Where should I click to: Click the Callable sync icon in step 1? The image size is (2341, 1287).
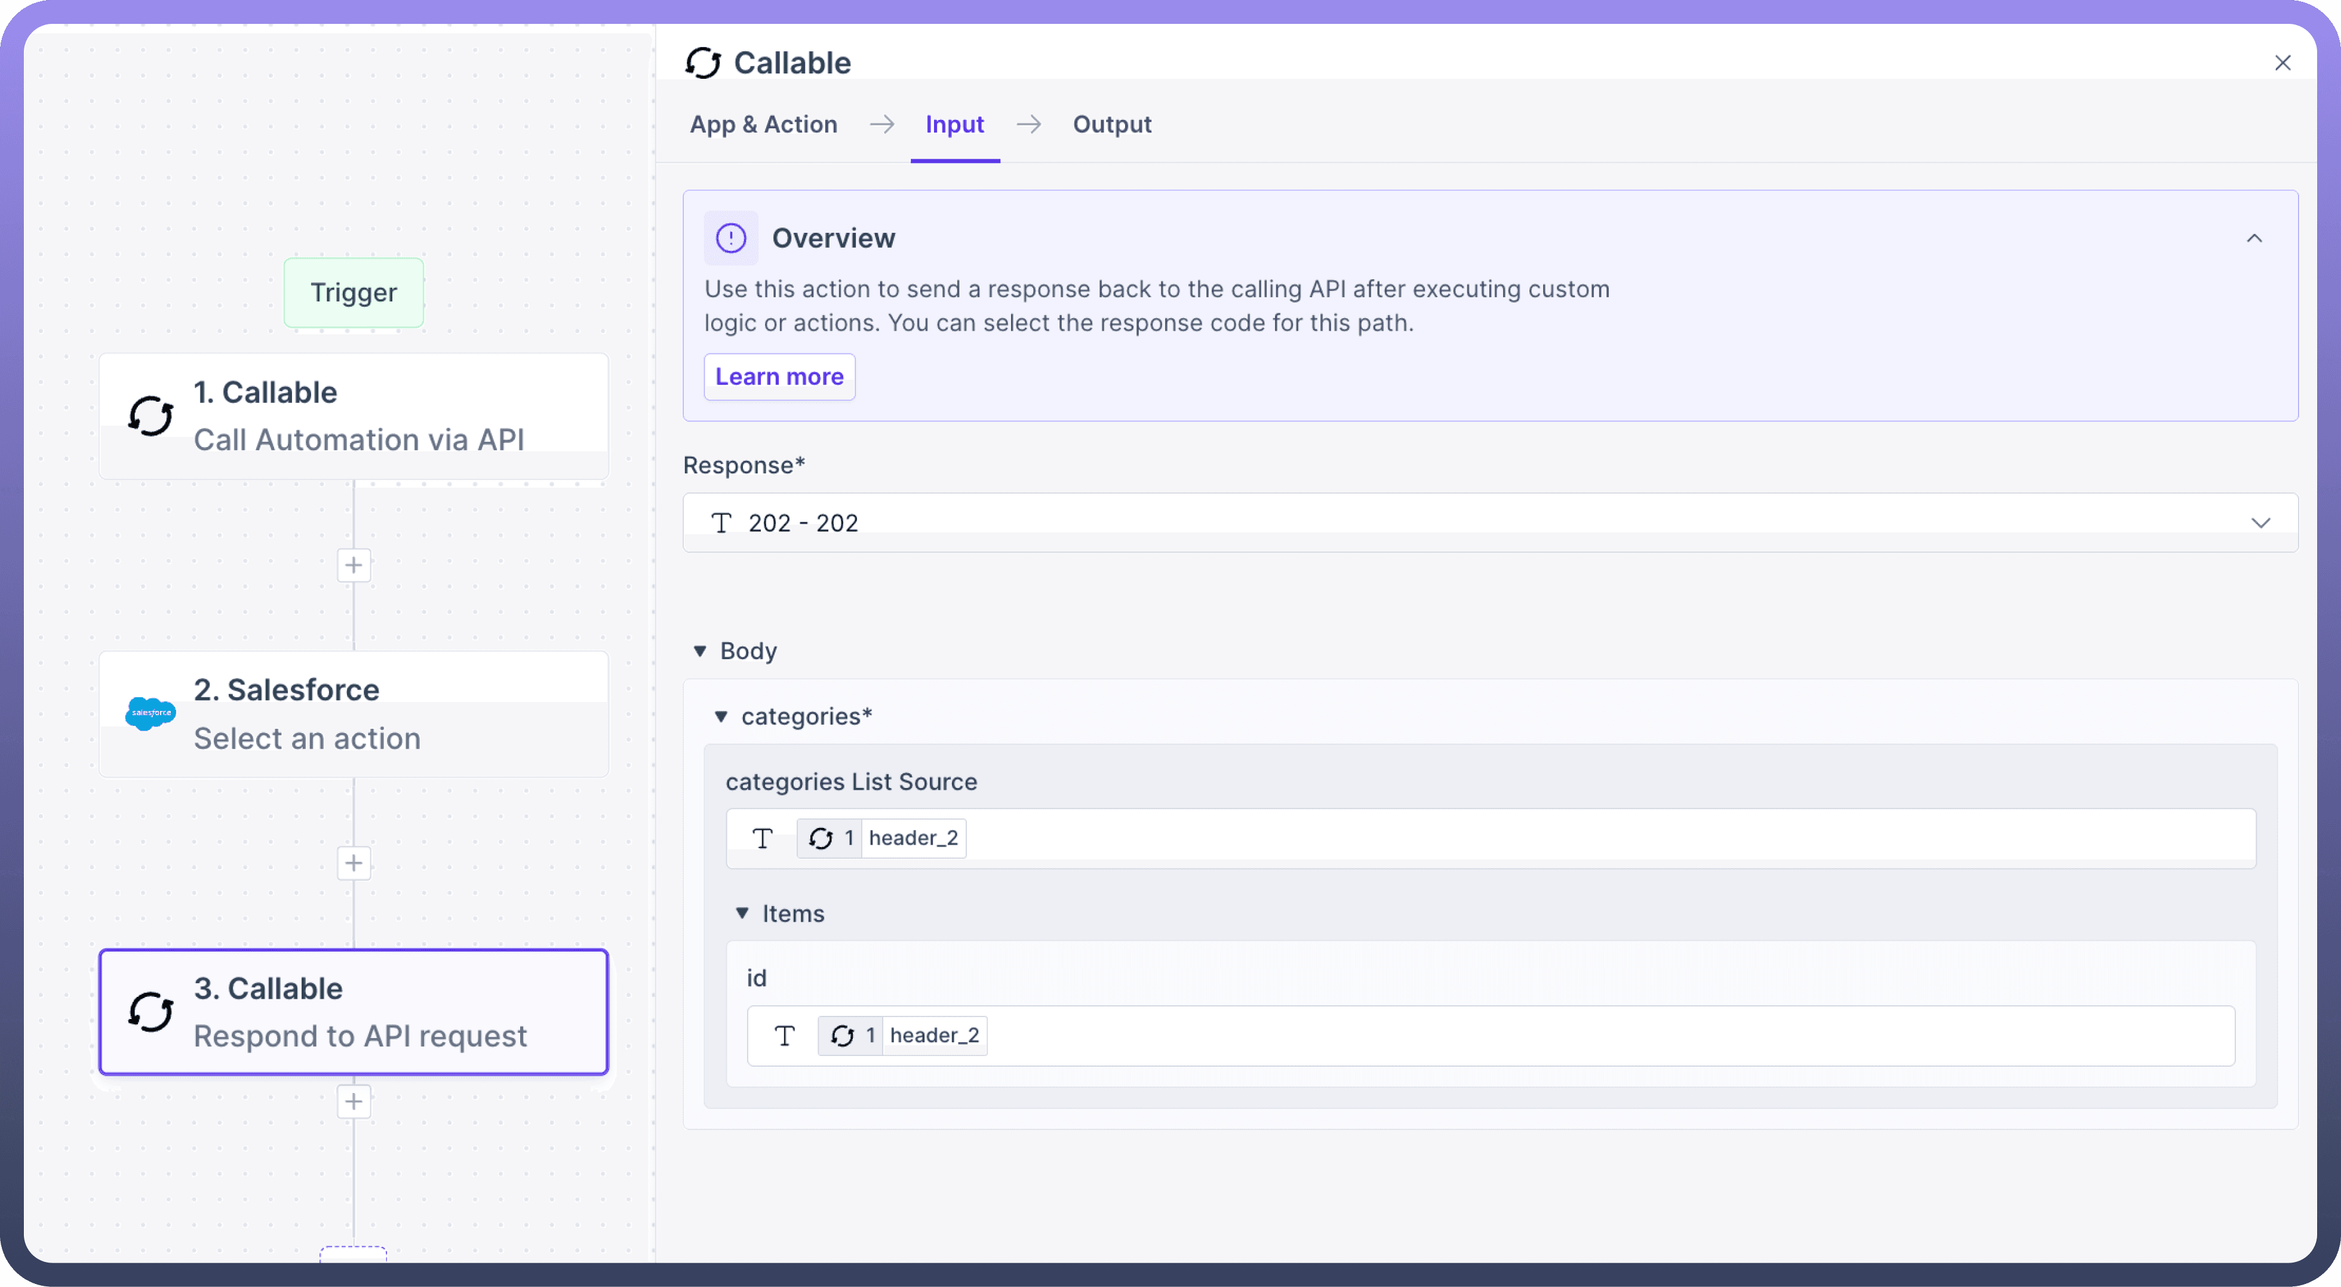[150, 416]
